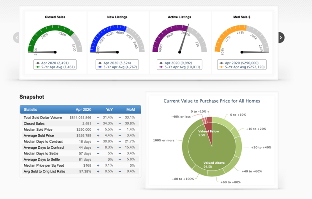
Task: Click the '+20 to +40%' pie label
Action: pos(262,147)
